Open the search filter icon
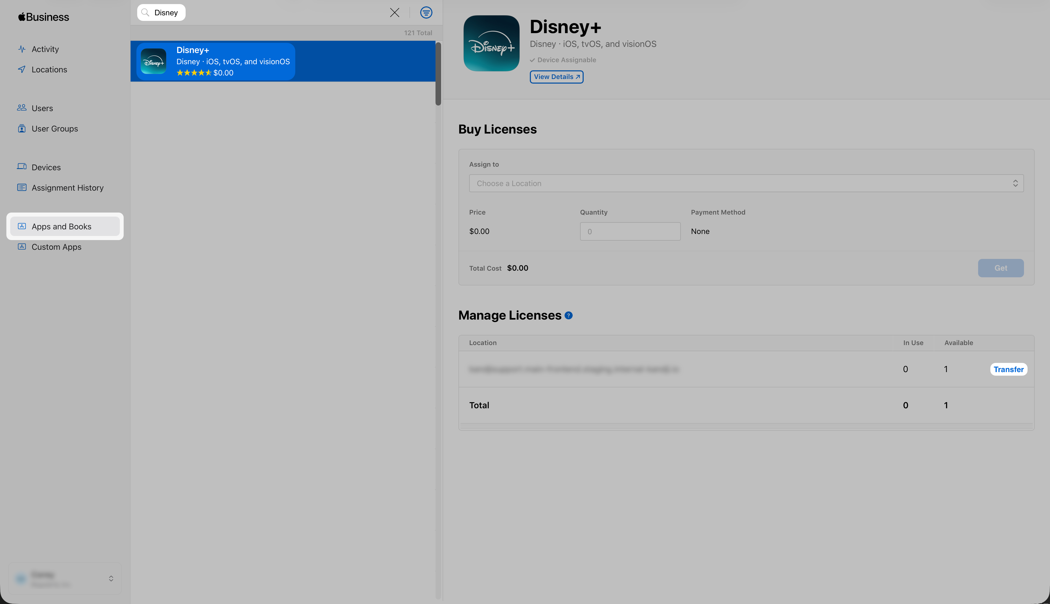This screenshot has height=604, width=1050. 426,12
